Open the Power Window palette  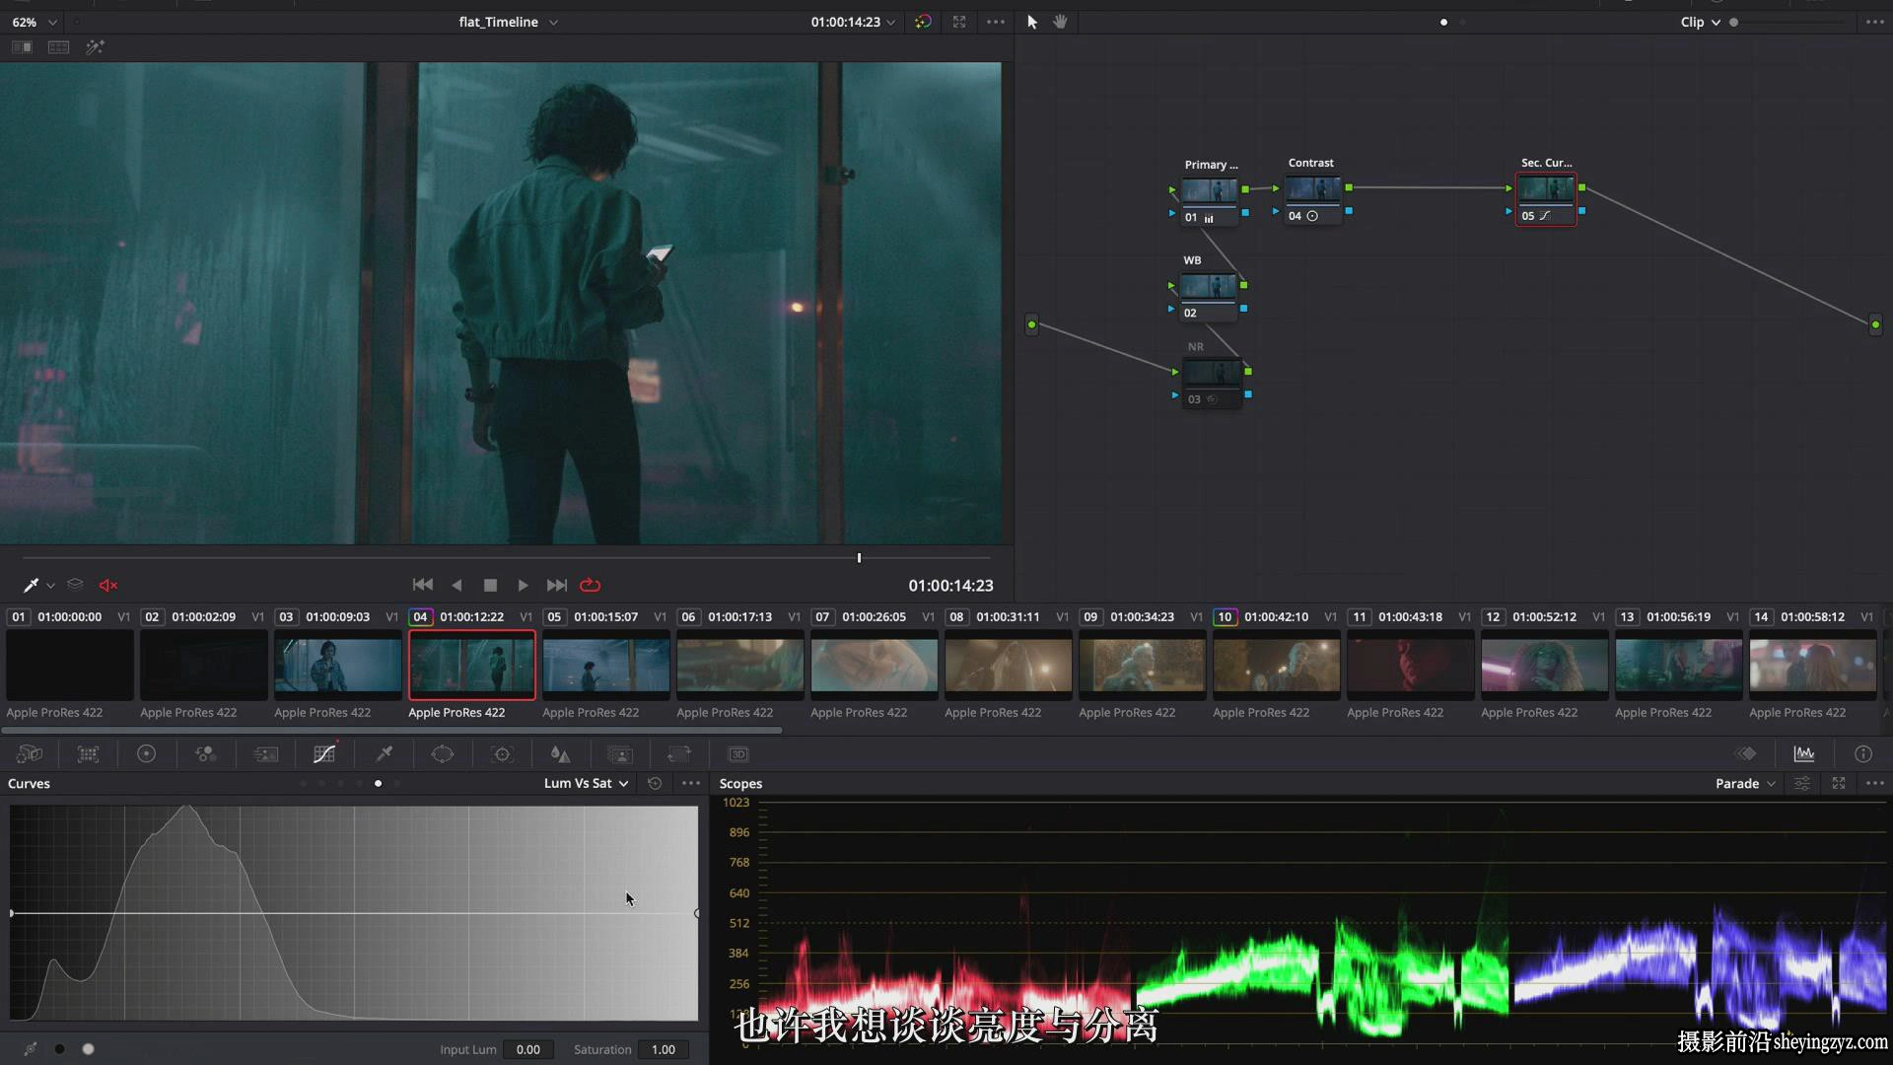click(x=443, y=754)
